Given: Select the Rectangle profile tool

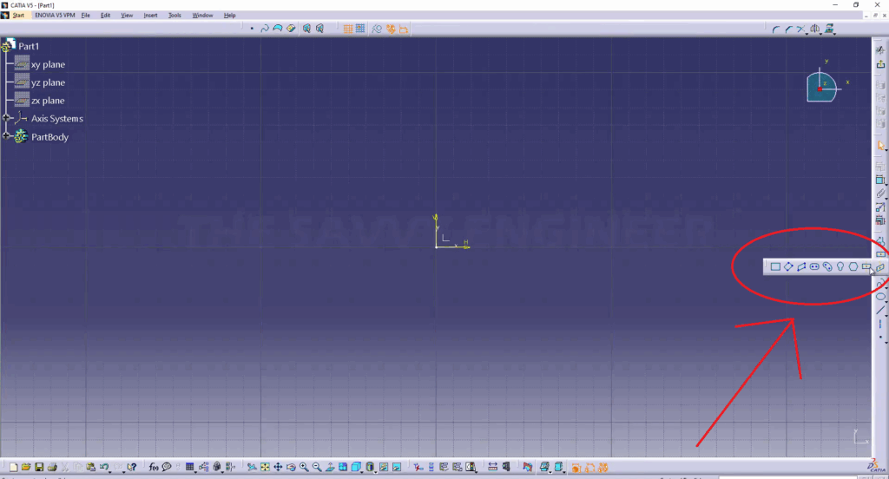Looking at the screenshot, I should [x=775, y=267].
